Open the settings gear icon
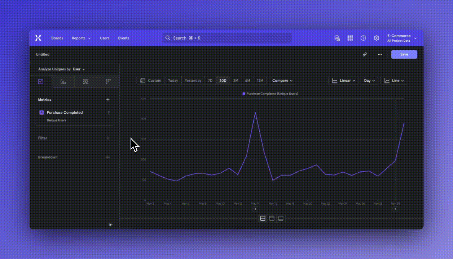The image size is (453, 259). (x=377, y=38)
